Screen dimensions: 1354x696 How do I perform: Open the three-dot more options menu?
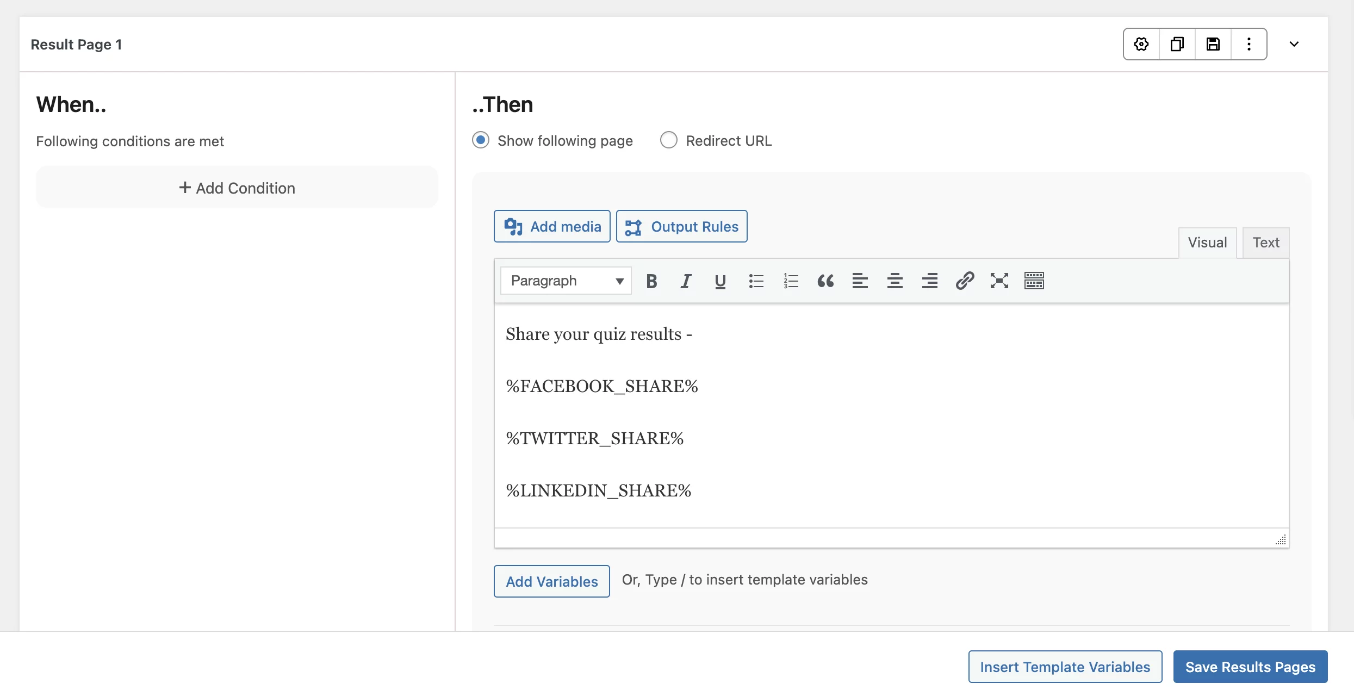[1249, 44]
